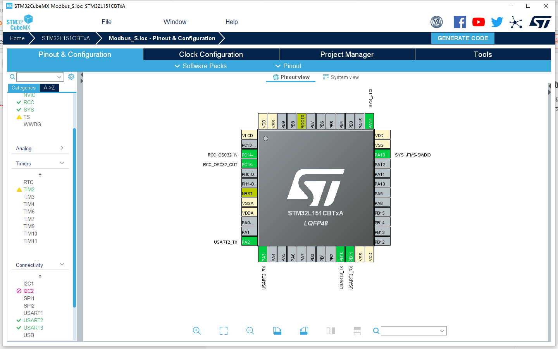558x349 pixels.
Task: Select green pin PA3 on the chip
Action: pos(263,254)
